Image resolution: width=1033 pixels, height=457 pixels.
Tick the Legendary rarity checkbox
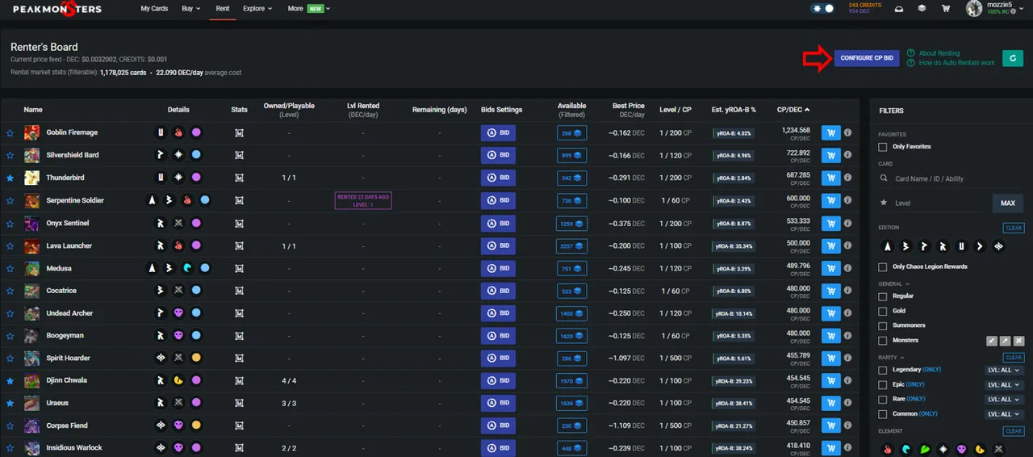point(883,370)
